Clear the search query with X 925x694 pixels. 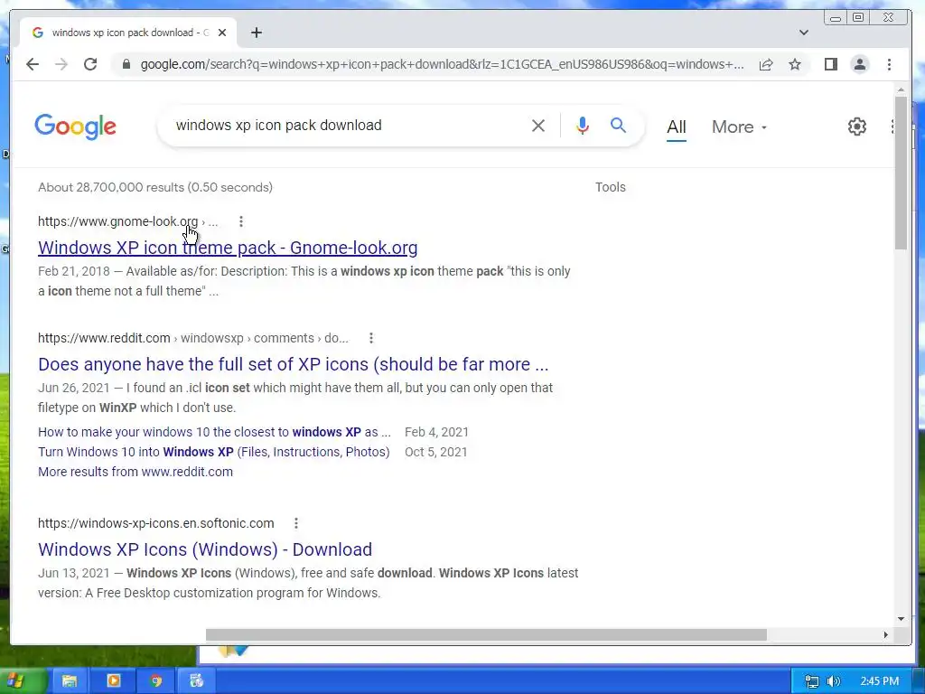click(x=538, y=126)
